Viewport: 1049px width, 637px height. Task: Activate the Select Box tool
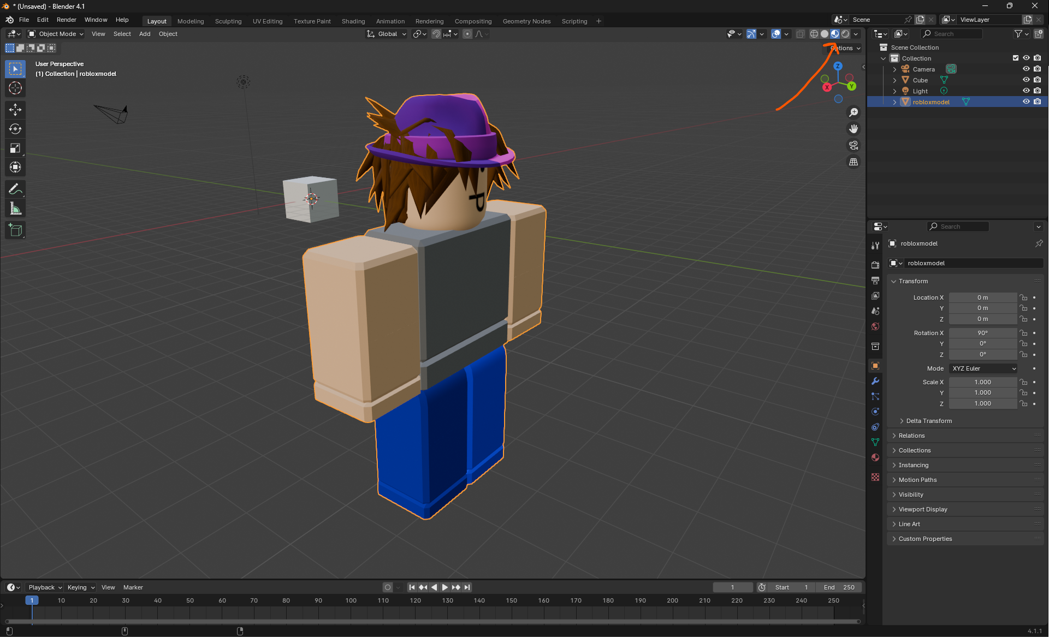coord(15,69)
